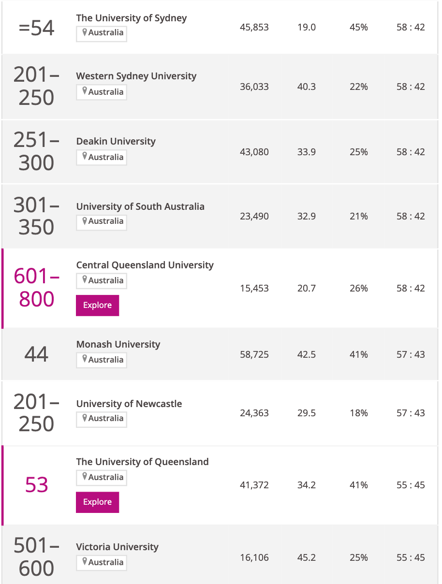Click location pin under University of South Australia
Screen dimensions: 442x584
tap(85, 221)
